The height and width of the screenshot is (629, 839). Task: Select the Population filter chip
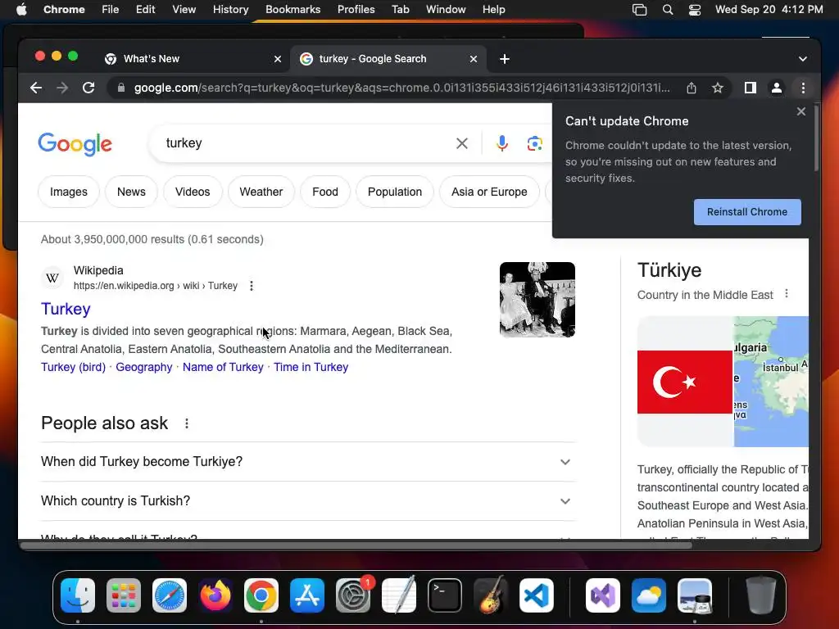tap(395, 192)
